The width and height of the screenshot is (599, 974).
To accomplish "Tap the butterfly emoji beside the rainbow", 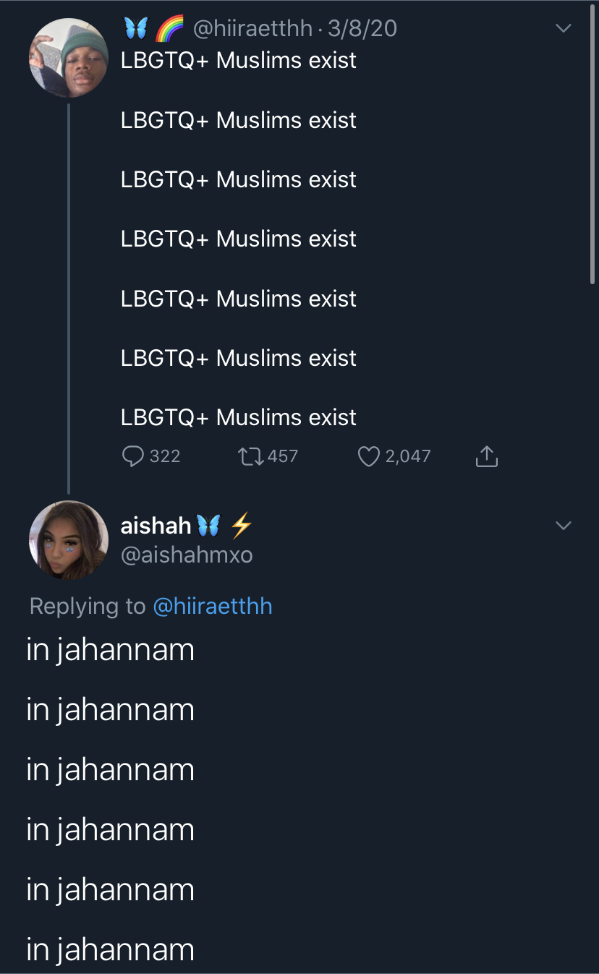I will point(136,28).
